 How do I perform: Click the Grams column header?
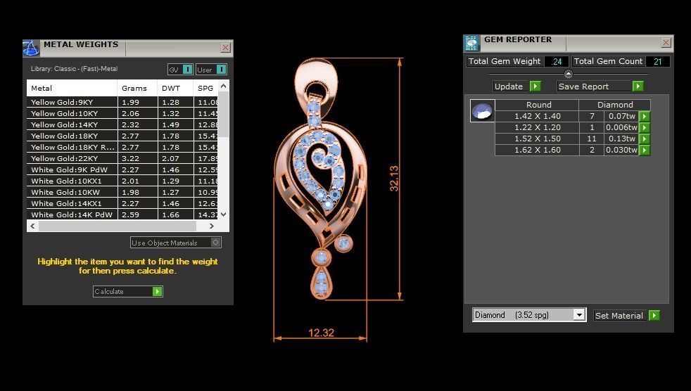tap(137, 88)
